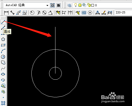
Task: Open the ISO-25 dimension style dropdown
Action: 123,12
